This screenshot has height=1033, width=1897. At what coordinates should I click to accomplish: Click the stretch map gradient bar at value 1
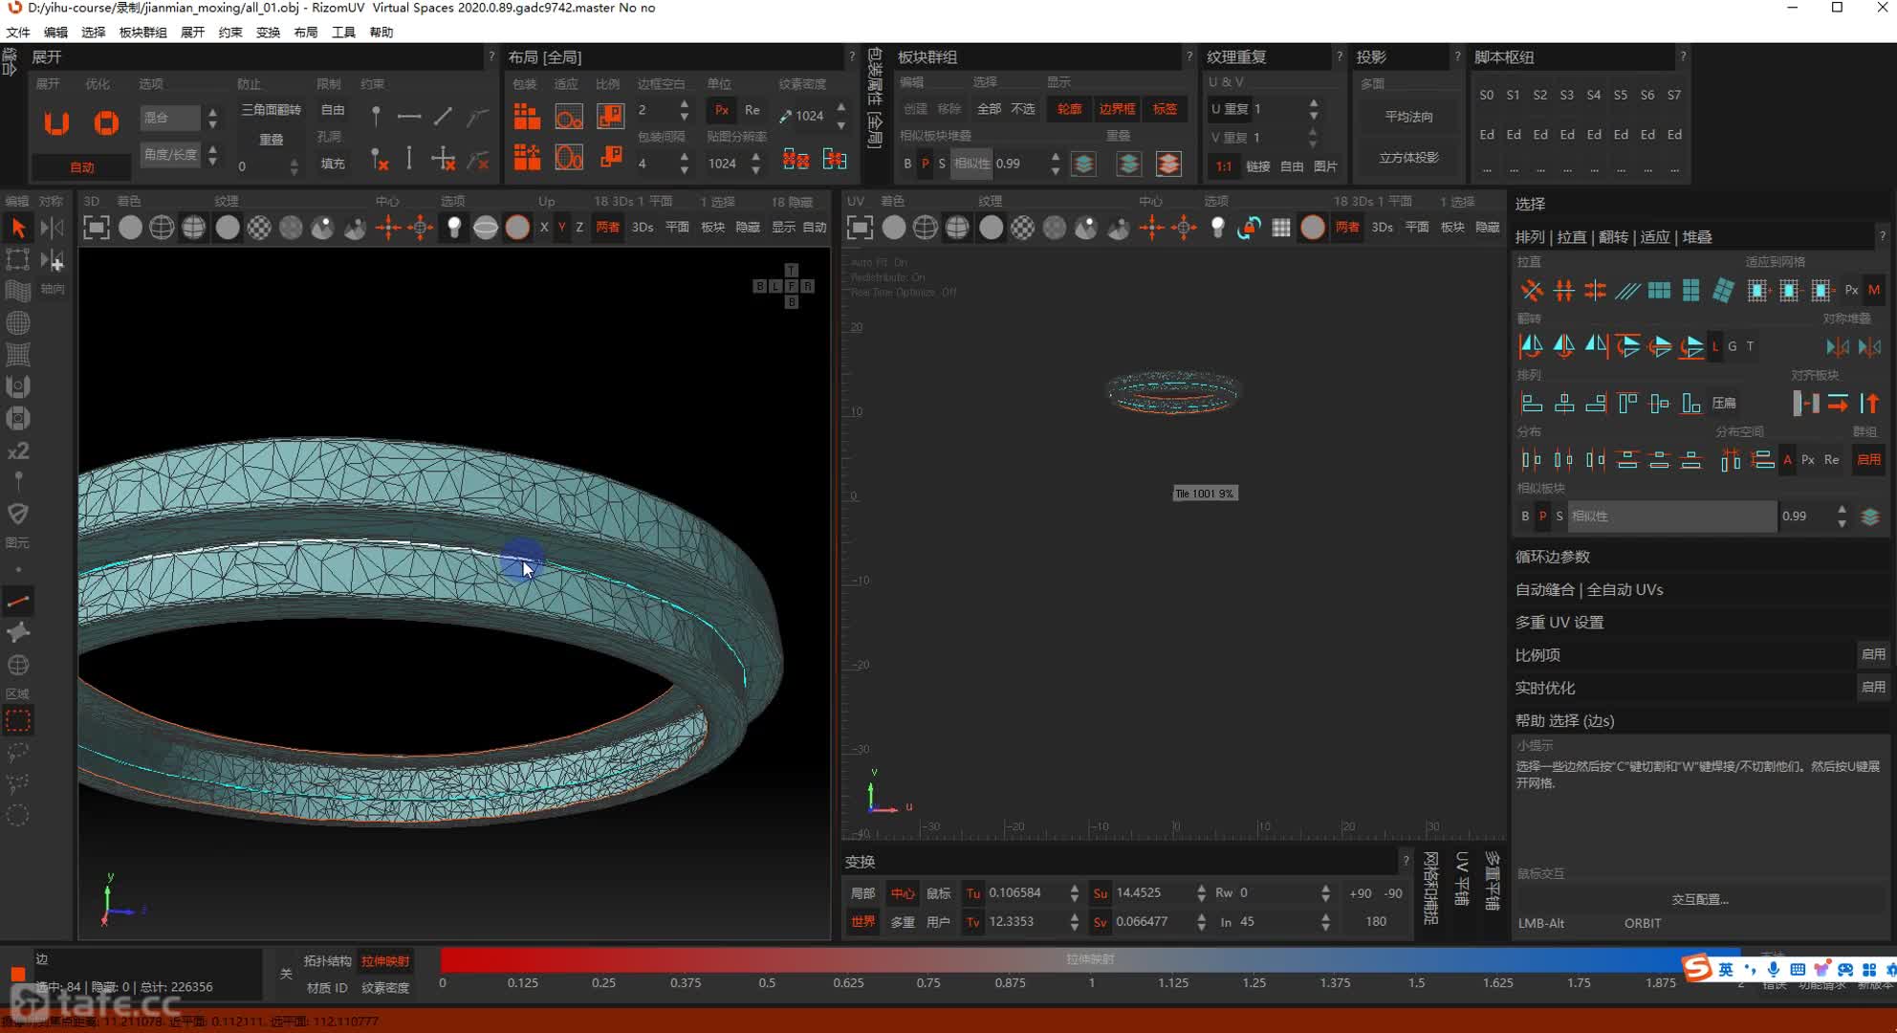coord(1091,959)
